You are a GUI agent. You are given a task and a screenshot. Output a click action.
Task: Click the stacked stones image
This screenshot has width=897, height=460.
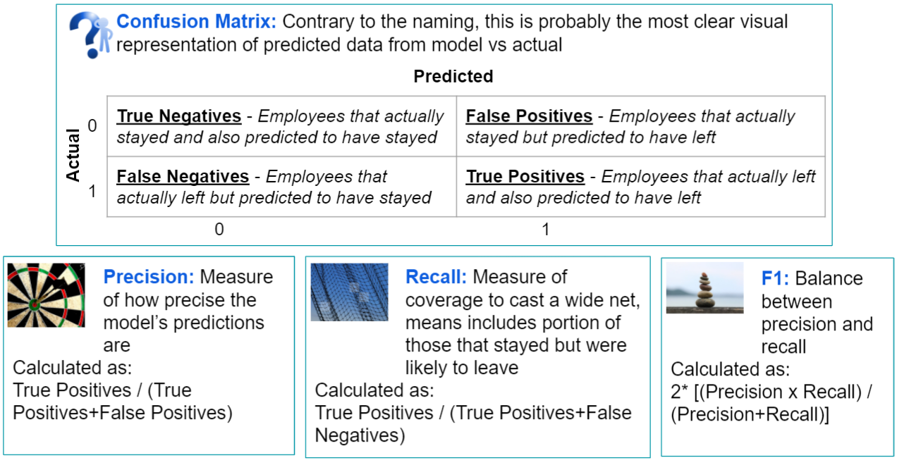704,287
